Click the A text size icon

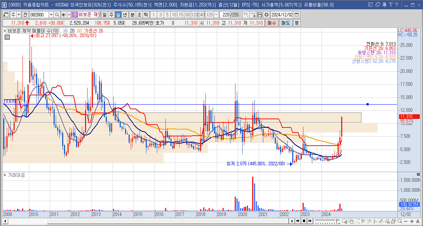tap(418, 221)
